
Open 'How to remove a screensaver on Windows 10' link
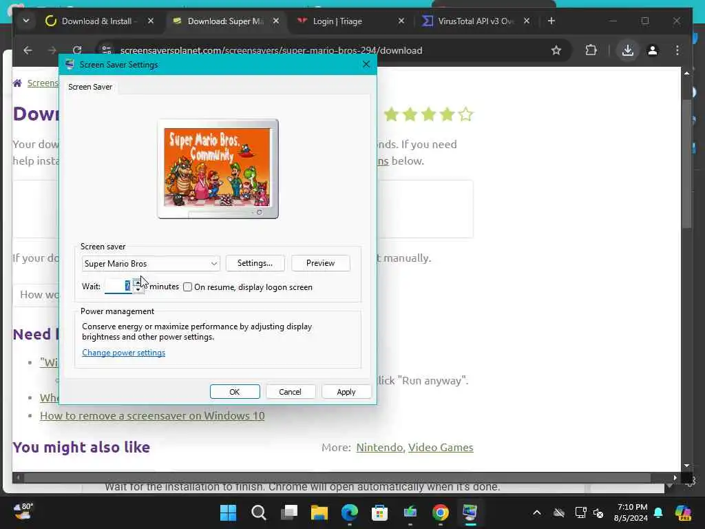152,415
